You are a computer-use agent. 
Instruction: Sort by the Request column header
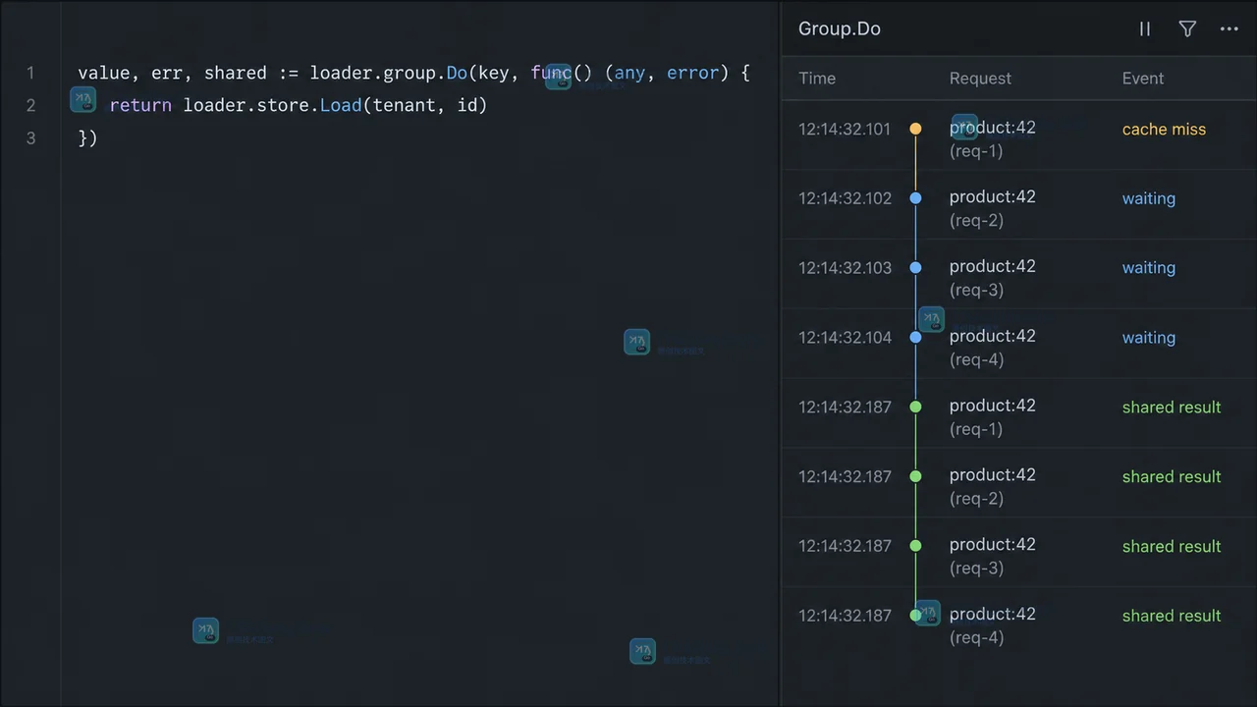tap(980, 79)
